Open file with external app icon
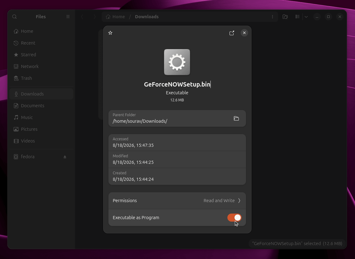The width and height of the screenshot is (355, 259). (232, 33)
